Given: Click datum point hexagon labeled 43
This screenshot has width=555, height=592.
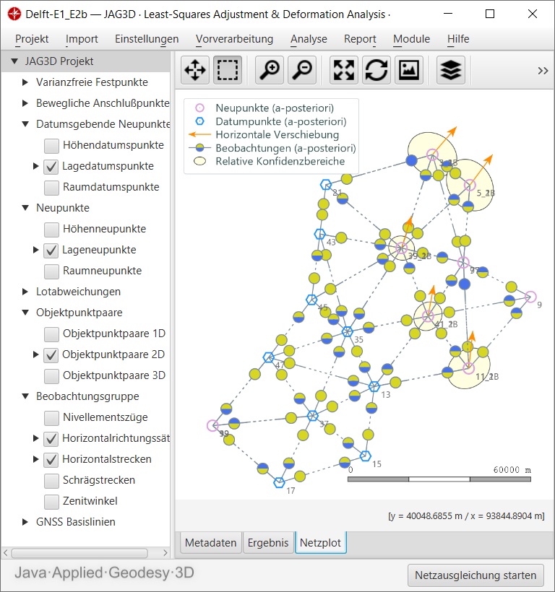Looking at the screenshot, I should coord(320,234).
